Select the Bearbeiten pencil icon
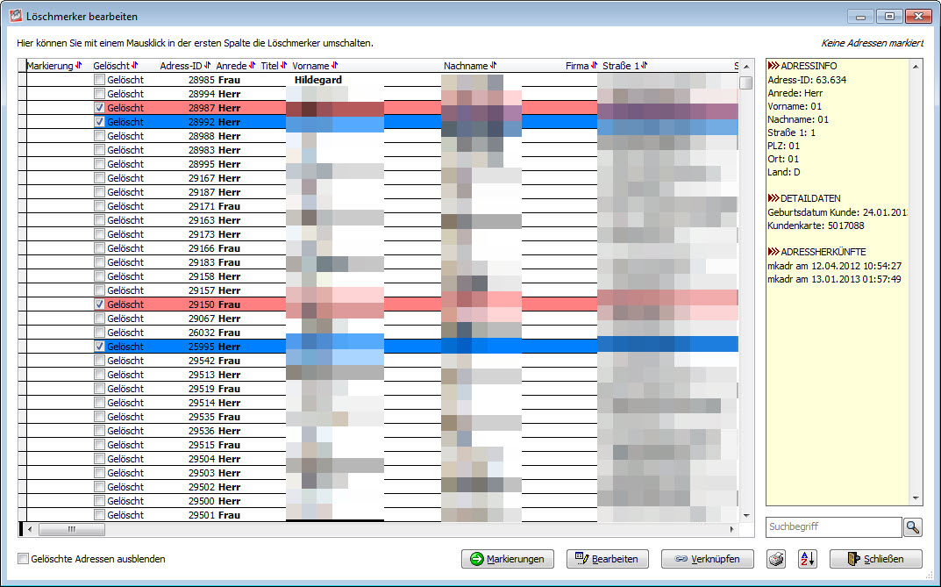941x587 pixels. tap(581, 559)
